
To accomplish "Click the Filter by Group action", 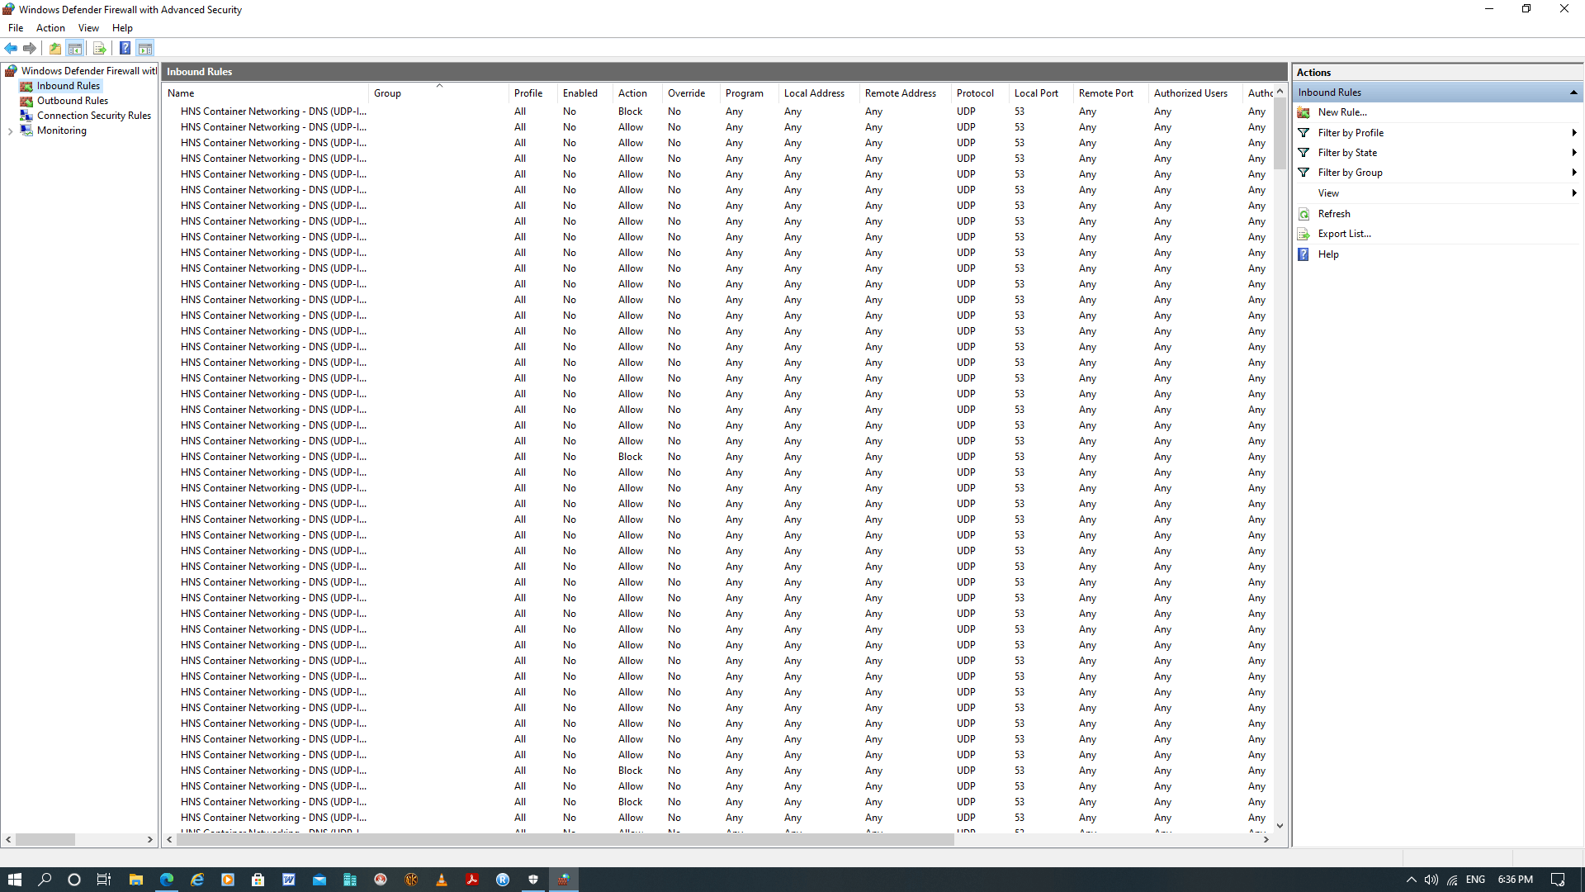I will [x=1350, y=173].
